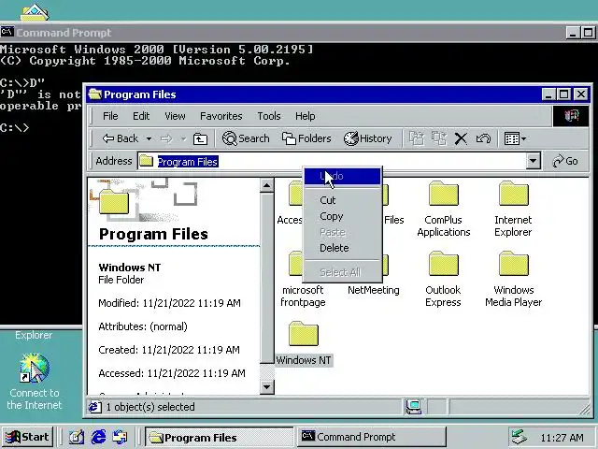
Task: Click the Copy To toolbar icon
Action: [x=439, y=138]
